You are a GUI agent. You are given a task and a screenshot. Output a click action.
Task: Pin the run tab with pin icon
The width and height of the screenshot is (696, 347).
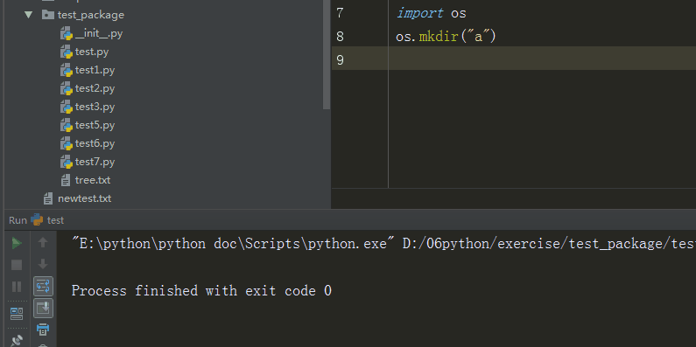[x=17, y=340]
